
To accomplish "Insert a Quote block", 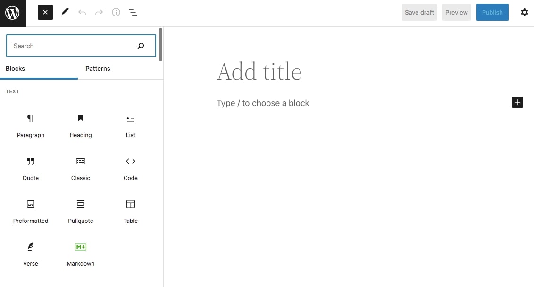I will tap(31, 168).
